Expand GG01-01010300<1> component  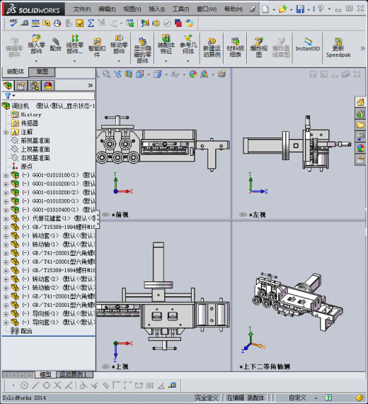[6, 201]
